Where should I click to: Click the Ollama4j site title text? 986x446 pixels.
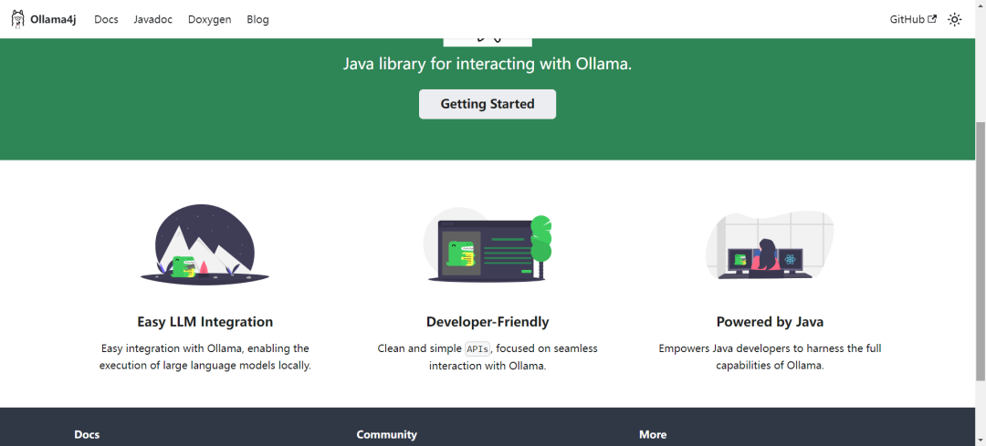[53, 19]
